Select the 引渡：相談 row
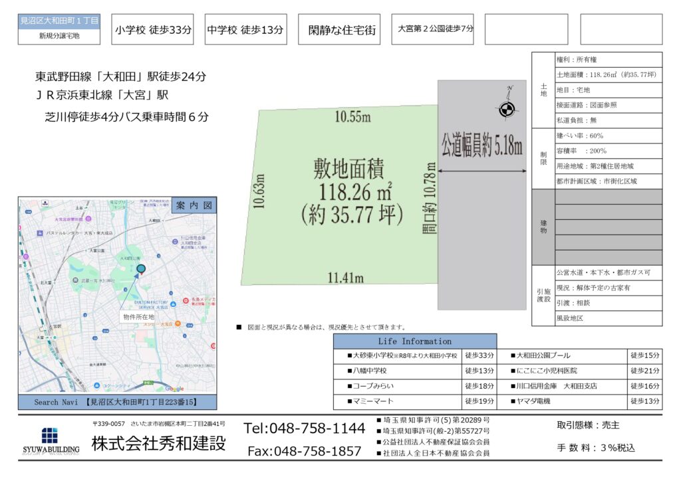The width and height of the screenshot is (681, 481). [x=609, y=303]
